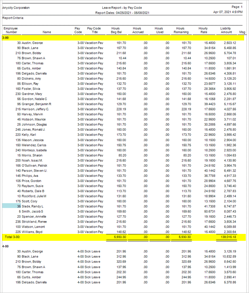
Task: Click Harvey, Marvin name
Action: click(x=32, y=114)
